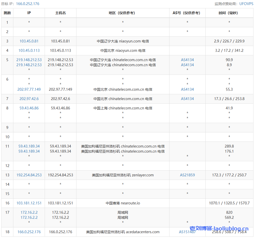Viewport: 255px width, 238px height.
Task: Open the 166.0.252.176 IP link in hop 18 row
Action: tap(29, 232)
